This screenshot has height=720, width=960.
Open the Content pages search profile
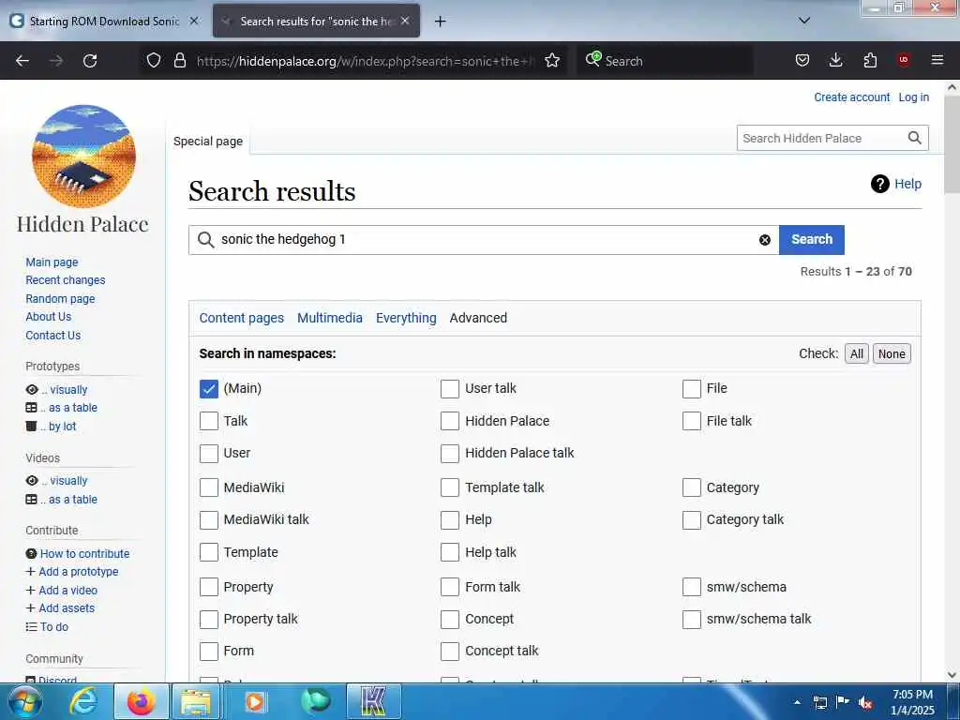[242, 319]
